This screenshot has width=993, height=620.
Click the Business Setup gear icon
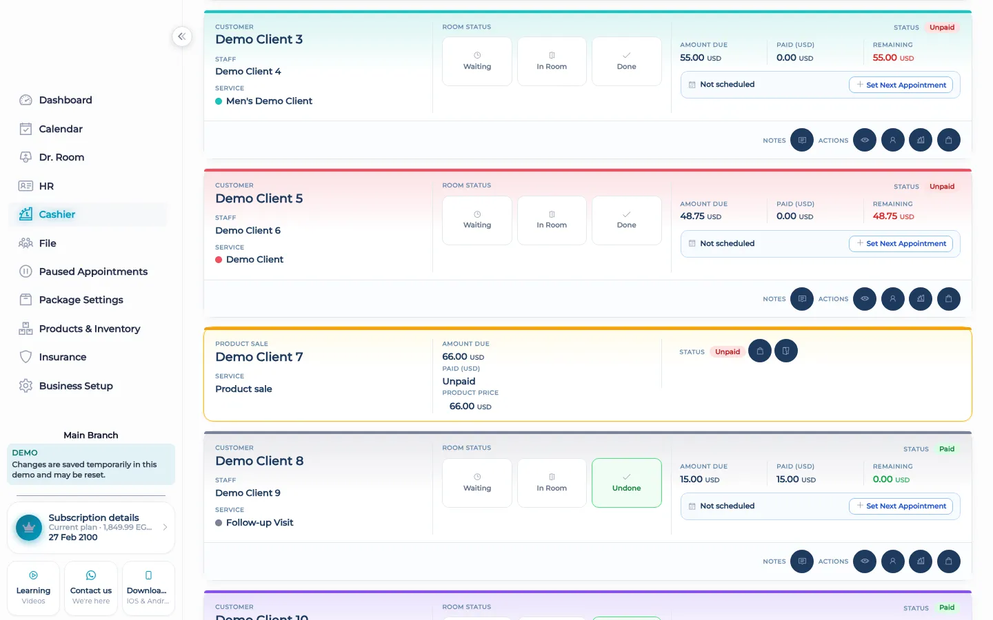26,386
